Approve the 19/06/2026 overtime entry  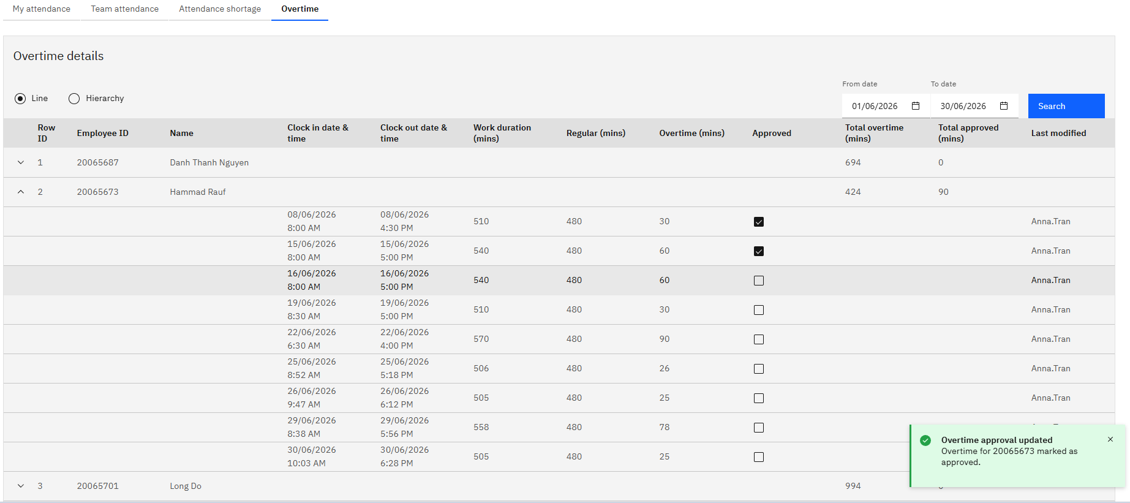[x=759, y=310]
